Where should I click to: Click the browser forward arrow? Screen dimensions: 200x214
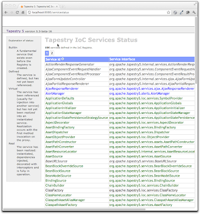click(12, 12)
